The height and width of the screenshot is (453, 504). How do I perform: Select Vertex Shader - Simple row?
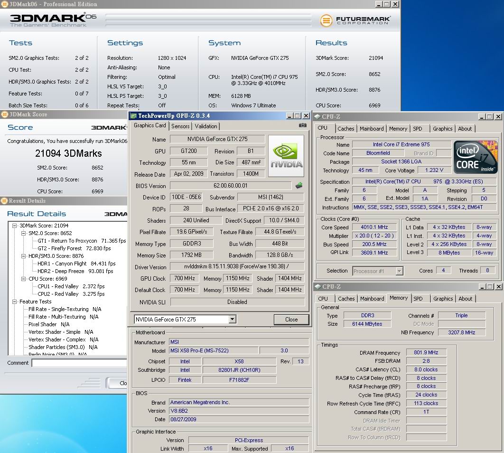click(61, 332)
